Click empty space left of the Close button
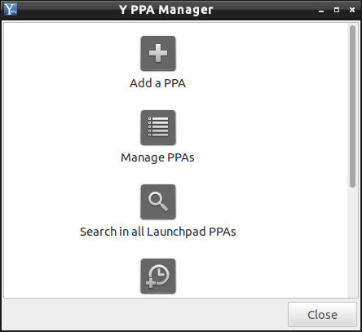Image resolution: width=362 pixels, height=332 pixels. tap(144, 315)
